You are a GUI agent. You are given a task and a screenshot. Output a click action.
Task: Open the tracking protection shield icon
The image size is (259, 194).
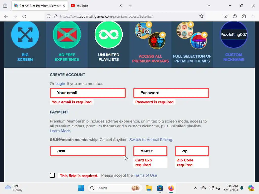(x=48, y=16)
